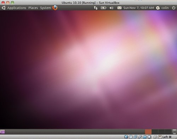This screenshot has height=139, width=177.
Task: Open the Places menu
Action: tap(33, 8)
